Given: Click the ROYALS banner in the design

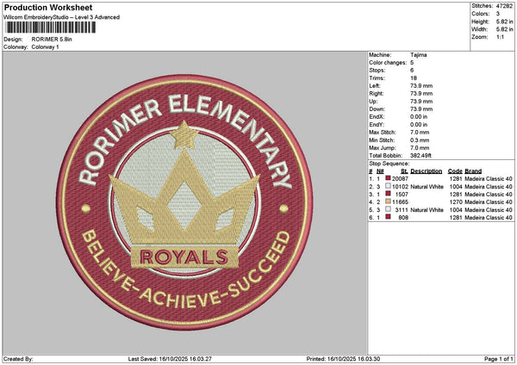Looking at the screenshot, I should pyautogui.click(x=184, y=257).
